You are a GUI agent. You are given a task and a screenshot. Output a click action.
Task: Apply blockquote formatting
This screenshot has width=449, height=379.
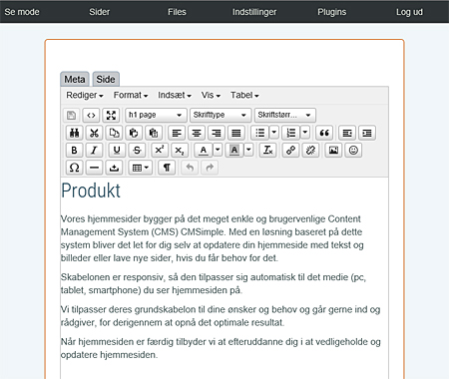click(x=324, y=133)
